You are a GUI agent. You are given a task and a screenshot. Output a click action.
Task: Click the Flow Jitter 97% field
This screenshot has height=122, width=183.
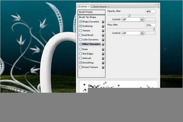click(150, 25)
